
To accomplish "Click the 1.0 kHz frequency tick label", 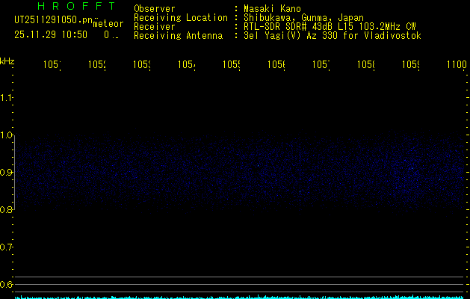I will pyautogui.click(x=7, y=135).
